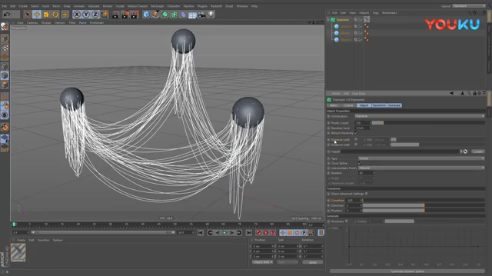The width and height of the screenshot is (492, 276).
Task: Click the Render View icon
Action: pos(115,15)
